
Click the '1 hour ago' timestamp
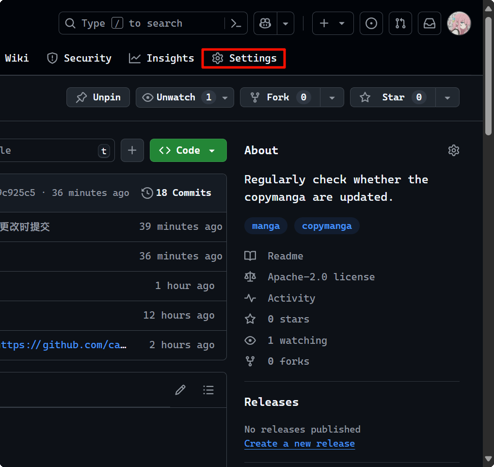coord(185,286)
